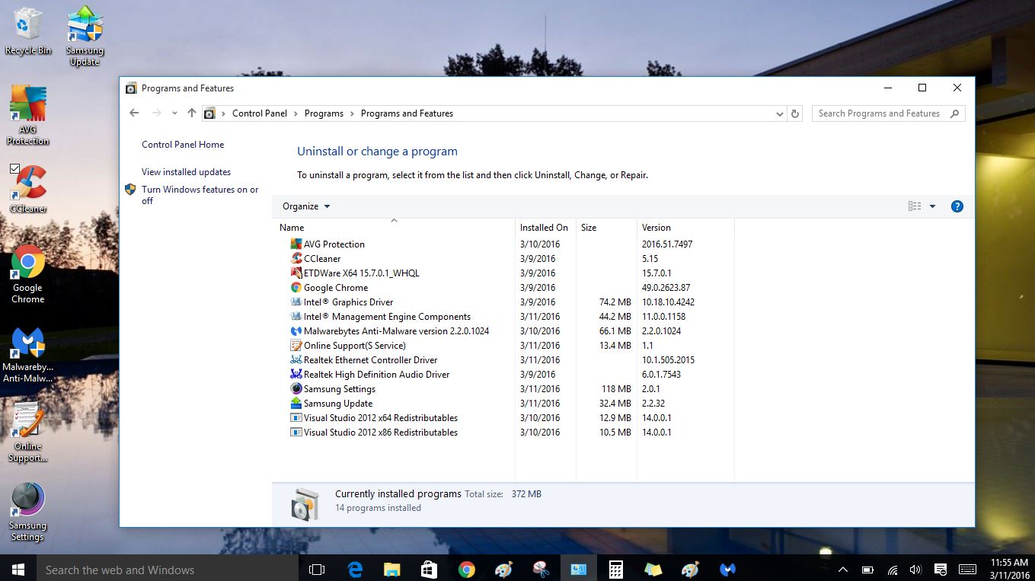Select Online Support(S Service) in the list
This screenshot has width=1035, height=581.
click(355, 345)
